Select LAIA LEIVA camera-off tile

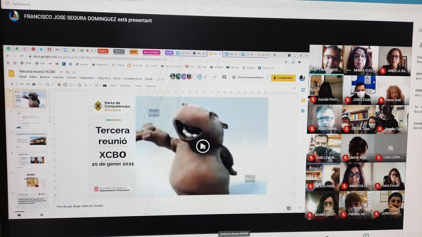pyautogui.click(x=390, y=149)
